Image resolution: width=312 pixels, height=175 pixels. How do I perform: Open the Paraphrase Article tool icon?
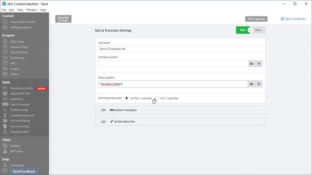pos(5,88)
